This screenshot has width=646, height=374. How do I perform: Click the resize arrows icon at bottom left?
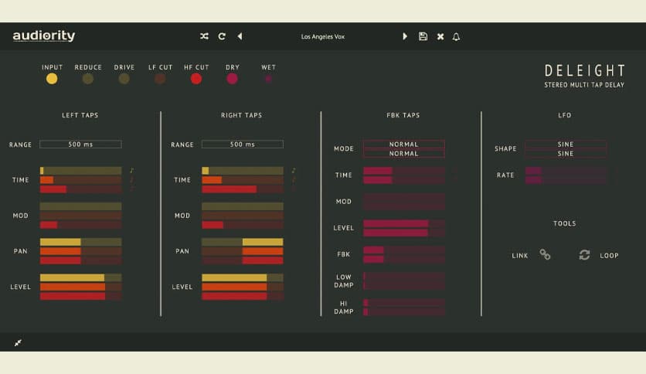pos(18,342)
